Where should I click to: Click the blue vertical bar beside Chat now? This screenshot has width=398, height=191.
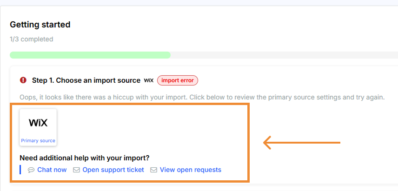[x=20, y=170]
